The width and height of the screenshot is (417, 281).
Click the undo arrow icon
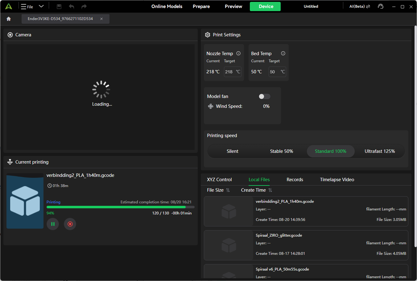tap(72, 6)
